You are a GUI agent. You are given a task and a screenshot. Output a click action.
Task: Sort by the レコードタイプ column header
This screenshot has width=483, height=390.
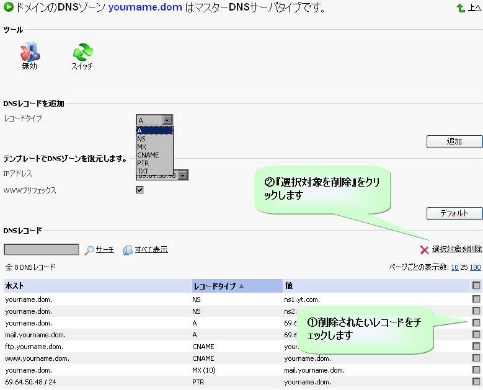[x=215, y=286]
